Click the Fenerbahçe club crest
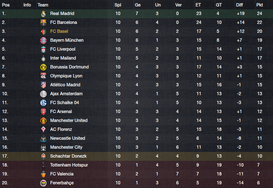Screen dimensions: 273x188 (x=43, y=183)
